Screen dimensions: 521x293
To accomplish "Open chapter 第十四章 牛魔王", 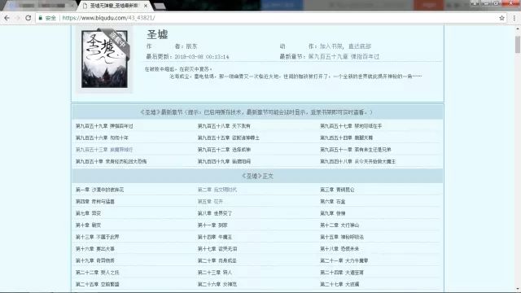I will pyautogui.click(x=215, y=237).
